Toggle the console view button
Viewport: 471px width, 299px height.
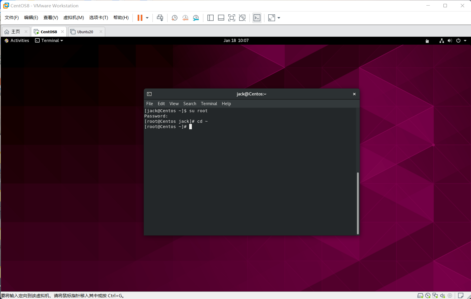point(257,18)
